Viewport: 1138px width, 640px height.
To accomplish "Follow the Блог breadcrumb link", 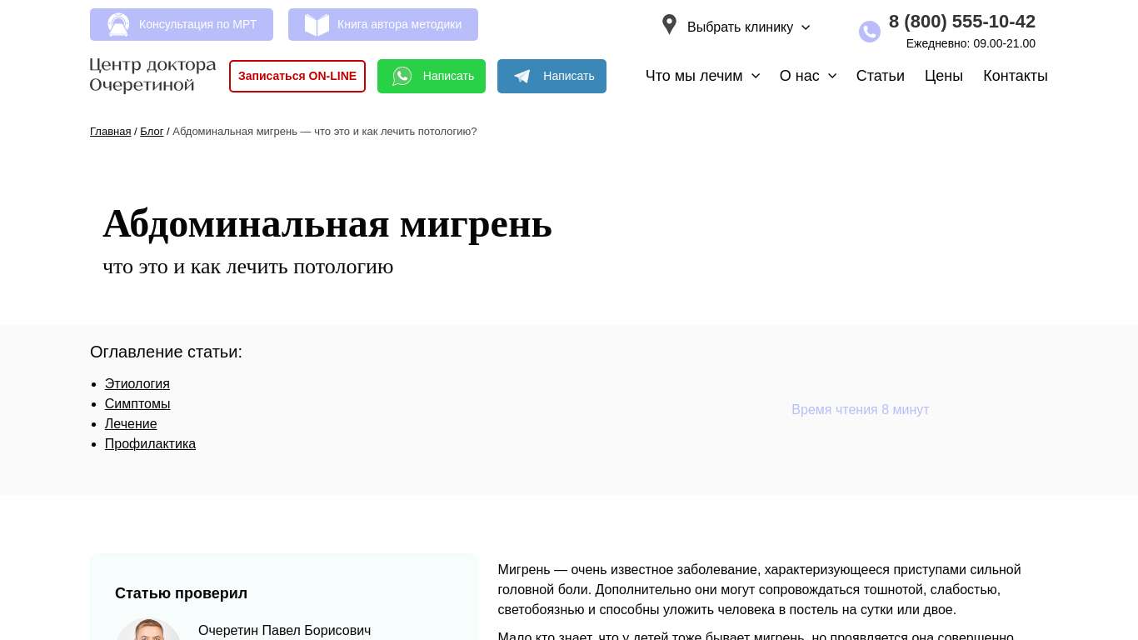I will [152, 132].
